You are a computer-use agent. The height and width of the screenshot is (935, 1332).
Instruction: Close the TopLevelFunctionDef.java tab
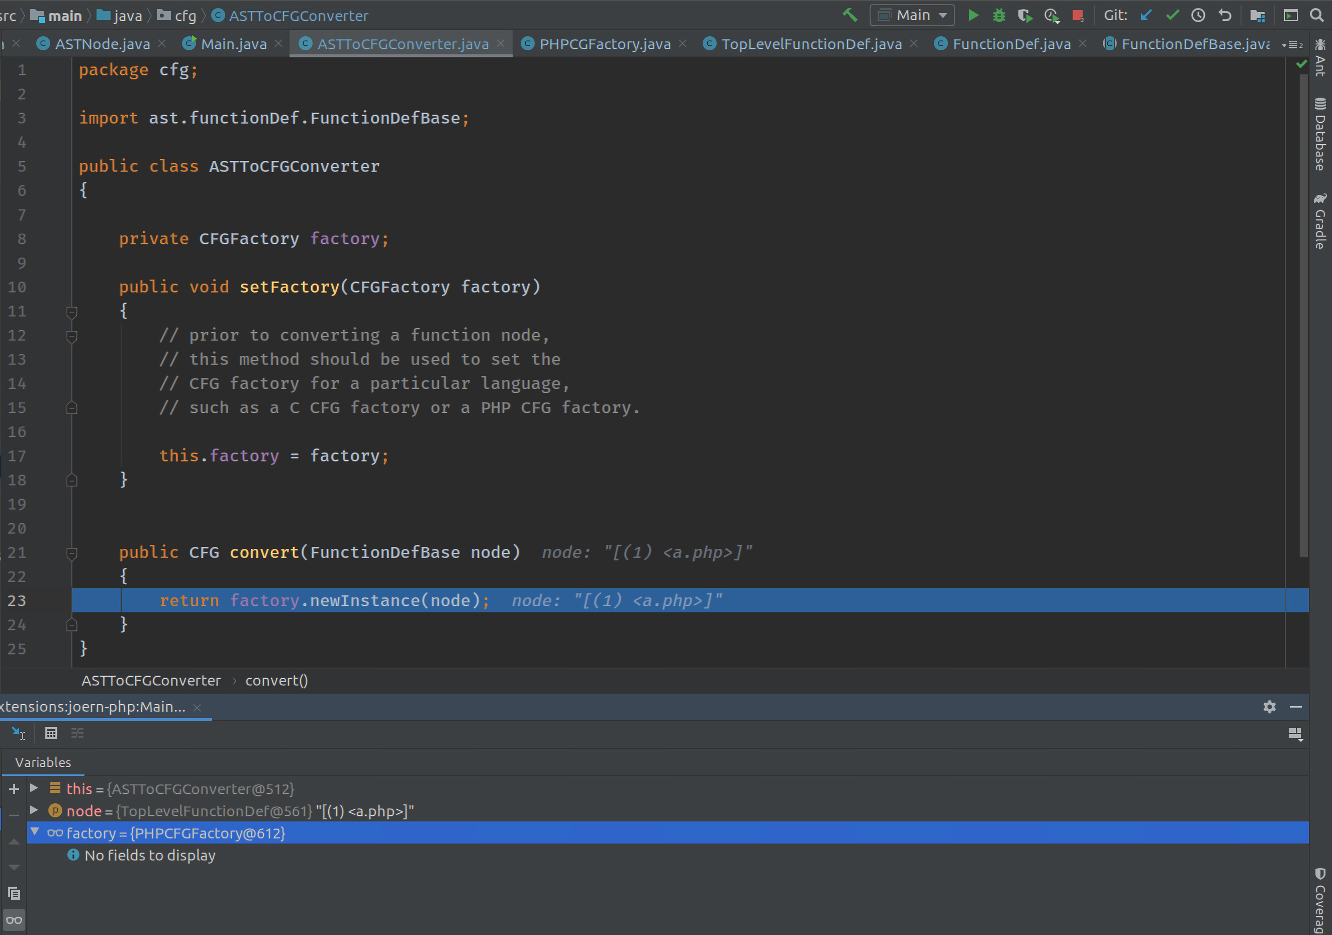(x=914, y=44)
